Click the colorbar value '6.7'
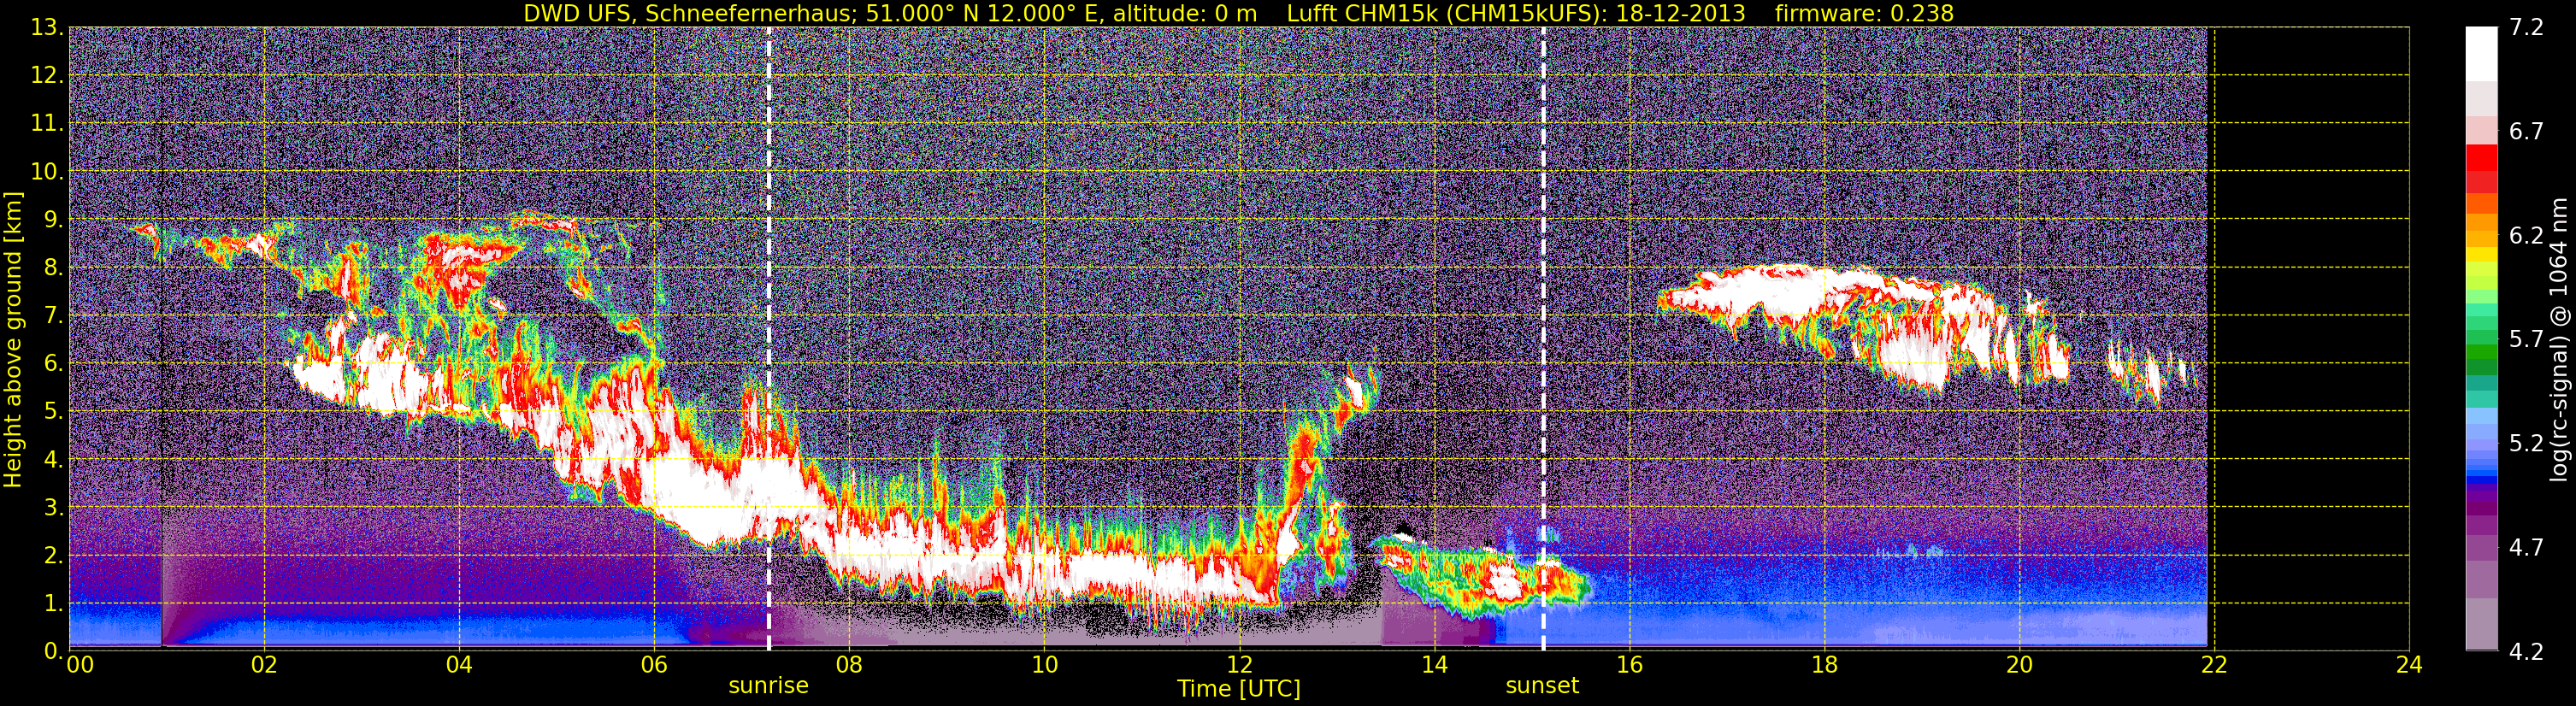 click(2526, 131)
